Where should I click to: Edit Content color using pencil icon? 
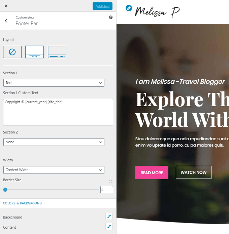(x=109, y=226)
